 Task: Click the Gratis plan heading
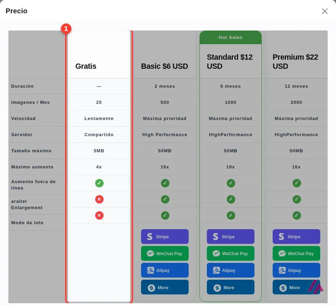[x=86, y=66]
